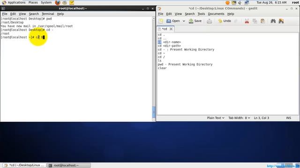Switch to root@localhost terminal taskbar button
This screenshot has height=168, width=300.
(x=69, y=165)
